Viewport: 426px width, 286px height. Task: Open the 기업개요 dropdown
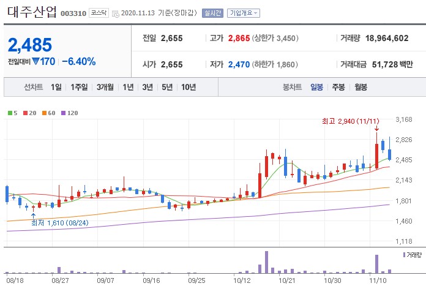click(x=244, y=13)
